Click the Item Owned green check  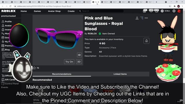pos(100,34)
